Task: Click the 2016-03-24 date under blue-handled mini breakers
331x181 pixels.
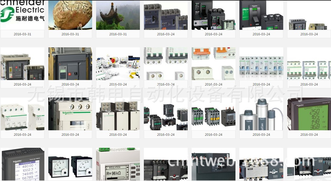Action: pyautogui.click(x=261, y=84)
